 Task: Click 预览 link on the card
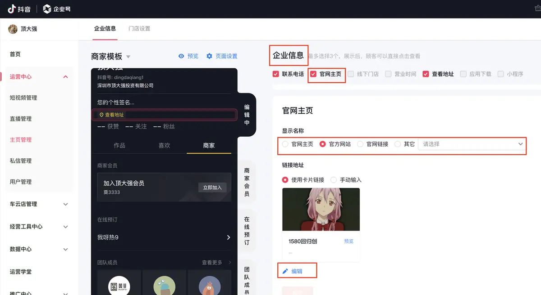(x=349, y=241)
